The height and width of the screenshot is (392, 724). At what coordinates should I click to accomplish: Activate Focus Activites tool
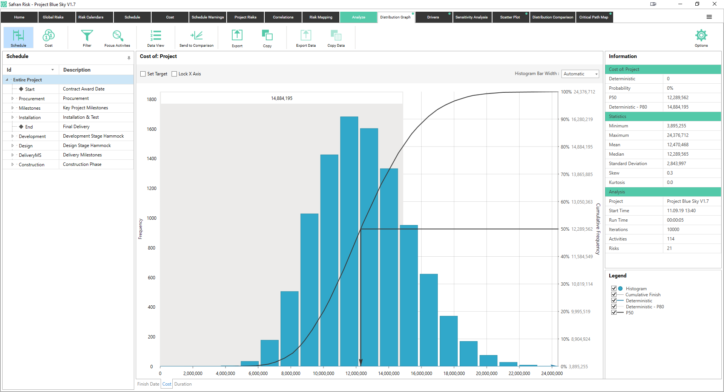(117, 37)
